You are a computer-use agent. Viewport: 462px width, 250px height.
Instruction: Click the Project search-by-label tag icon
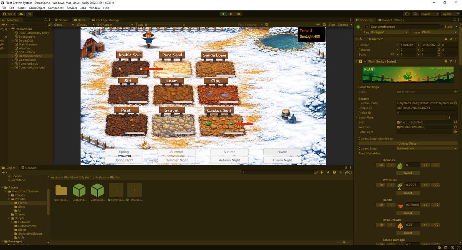(328, 172)
